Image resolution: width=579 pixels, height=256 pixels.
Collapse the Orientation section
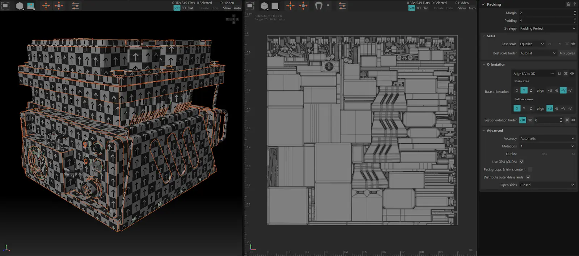click(484, 65)
